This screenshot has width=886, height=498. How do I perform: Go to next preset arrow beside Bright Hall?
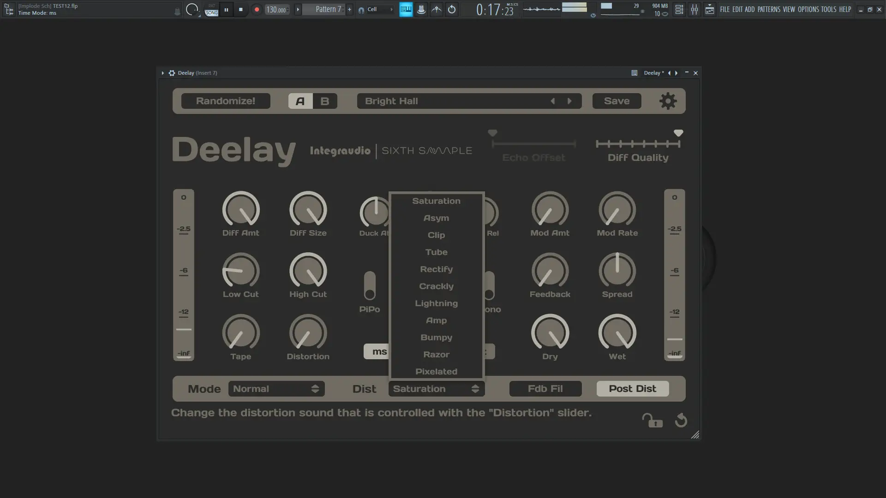pos(569,101)
